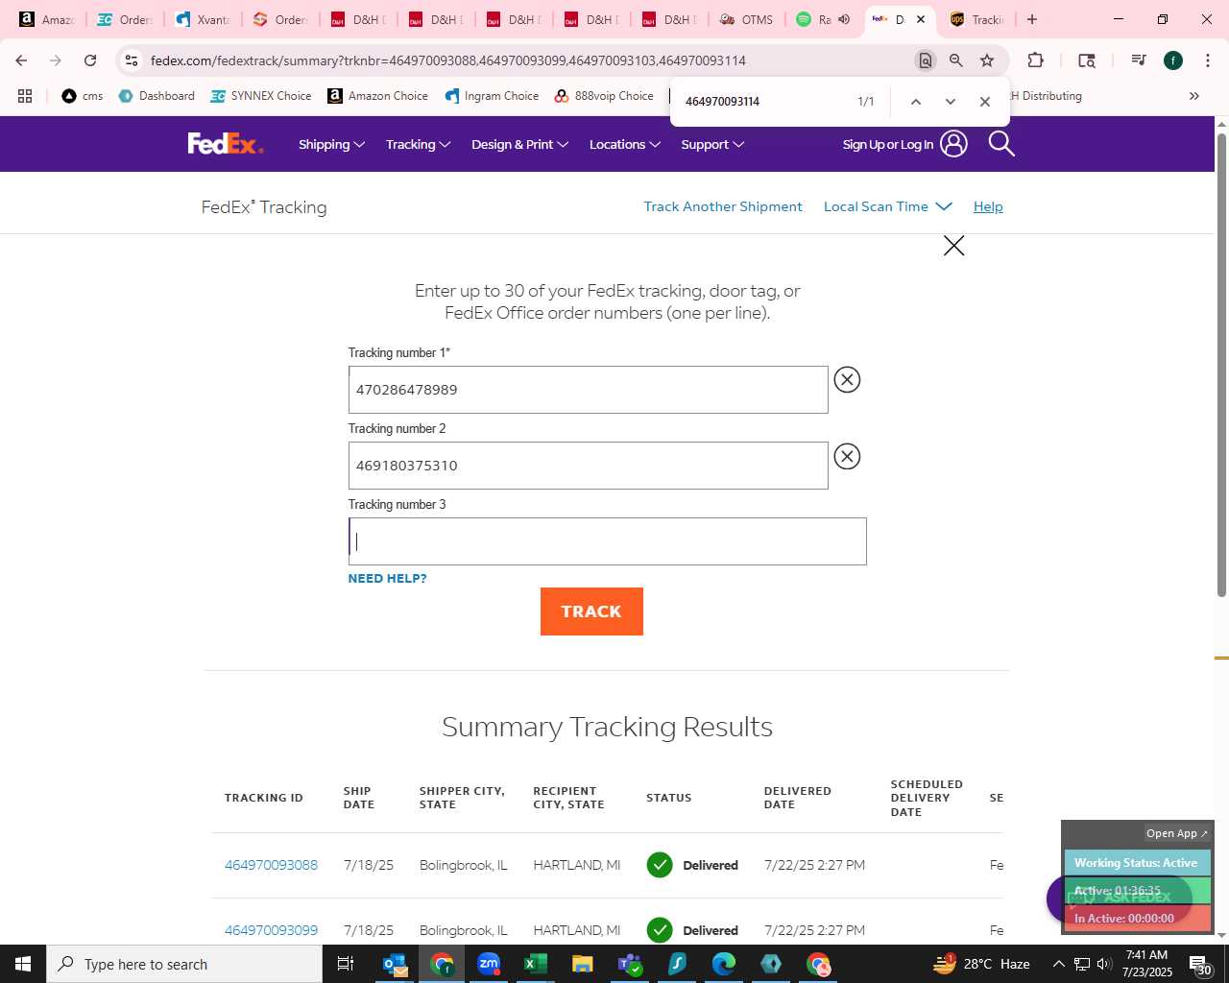1229x983 pixels.
Task: Click Track Another Shipment link
Action: pyautogui.click(x=723, y=206)
